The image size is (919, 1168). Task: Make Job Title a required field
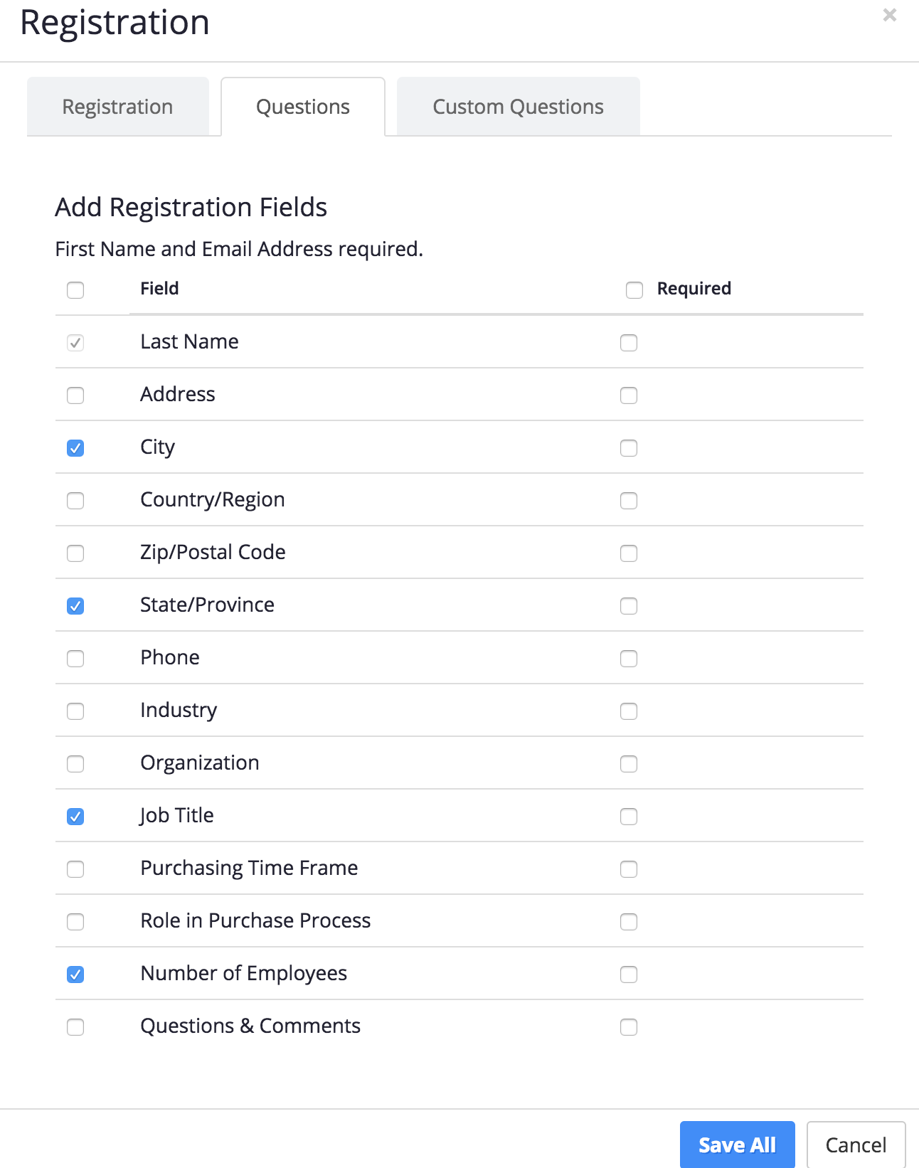pos(628,817)
